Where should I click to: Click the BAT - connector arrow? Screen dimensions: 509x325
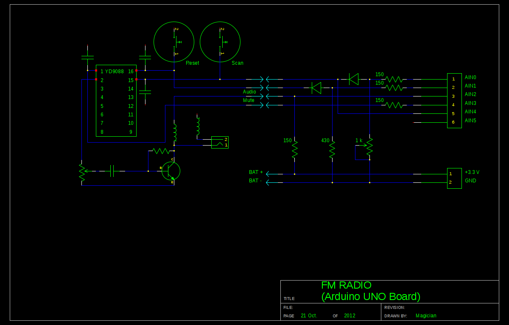(274, 183)
